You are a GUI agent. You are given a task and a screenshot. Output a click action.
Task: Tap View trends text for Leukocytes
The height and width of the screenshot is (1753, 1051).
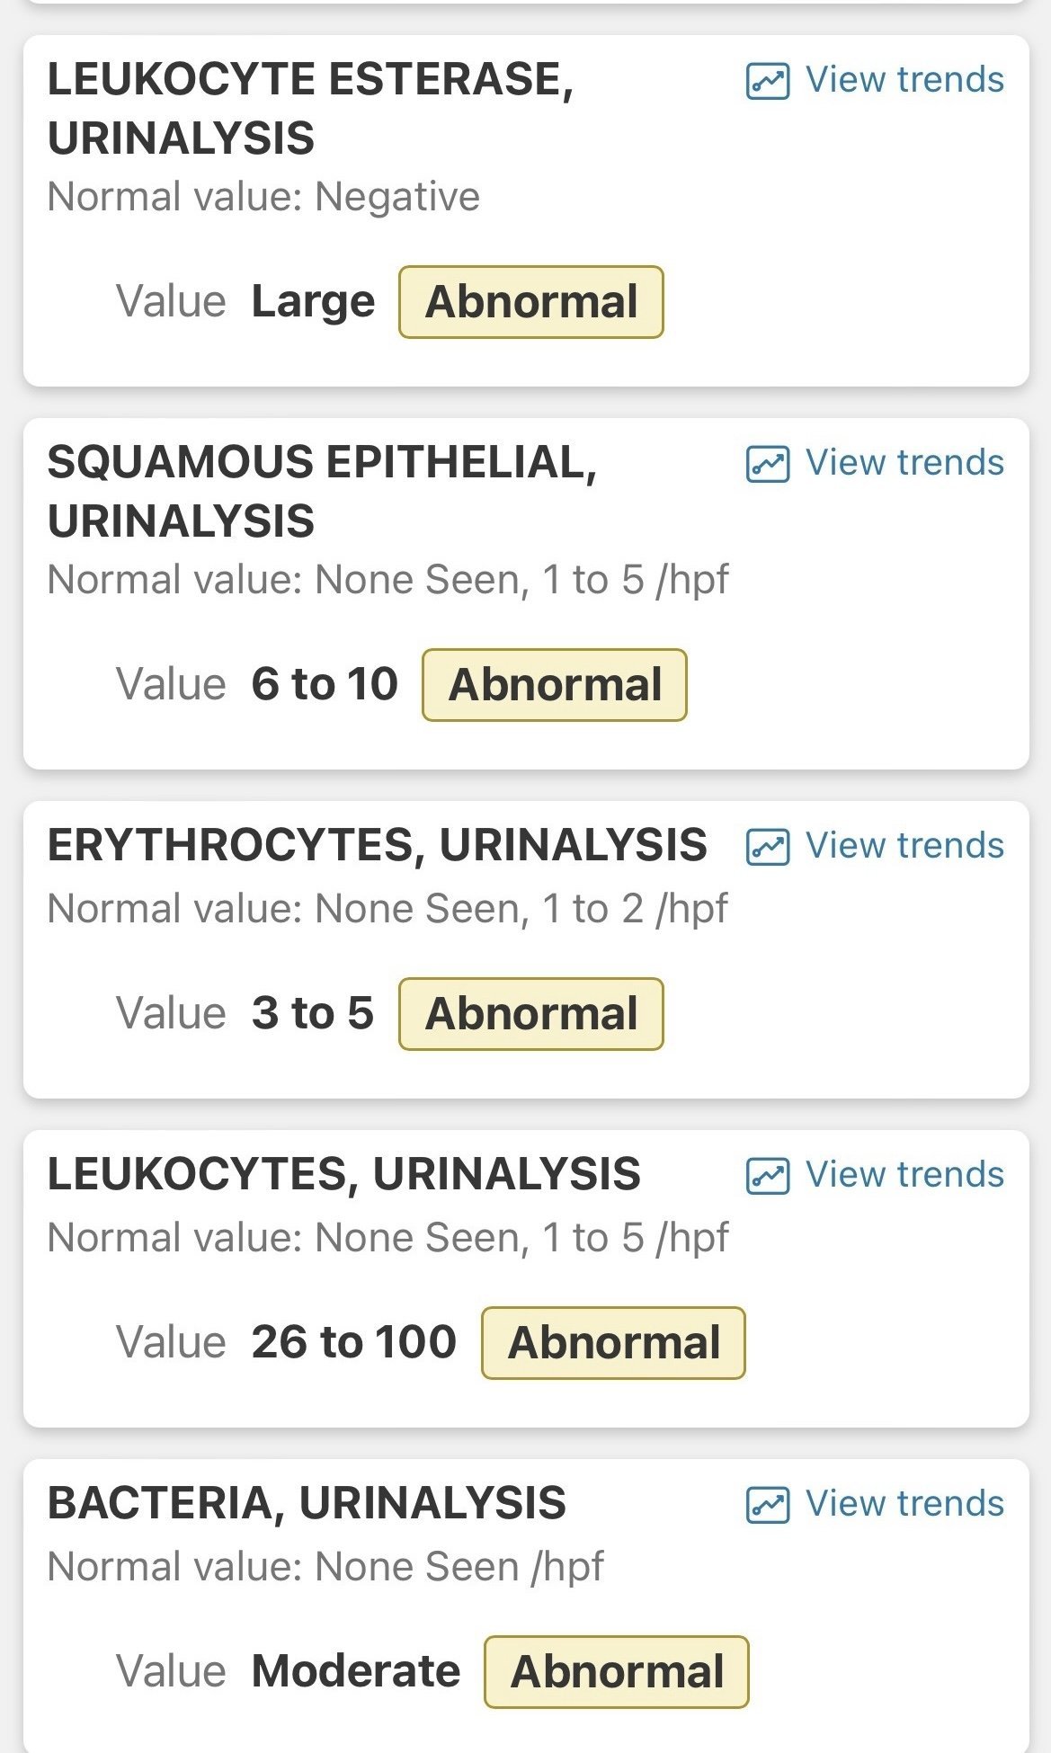coord(904,1175)
